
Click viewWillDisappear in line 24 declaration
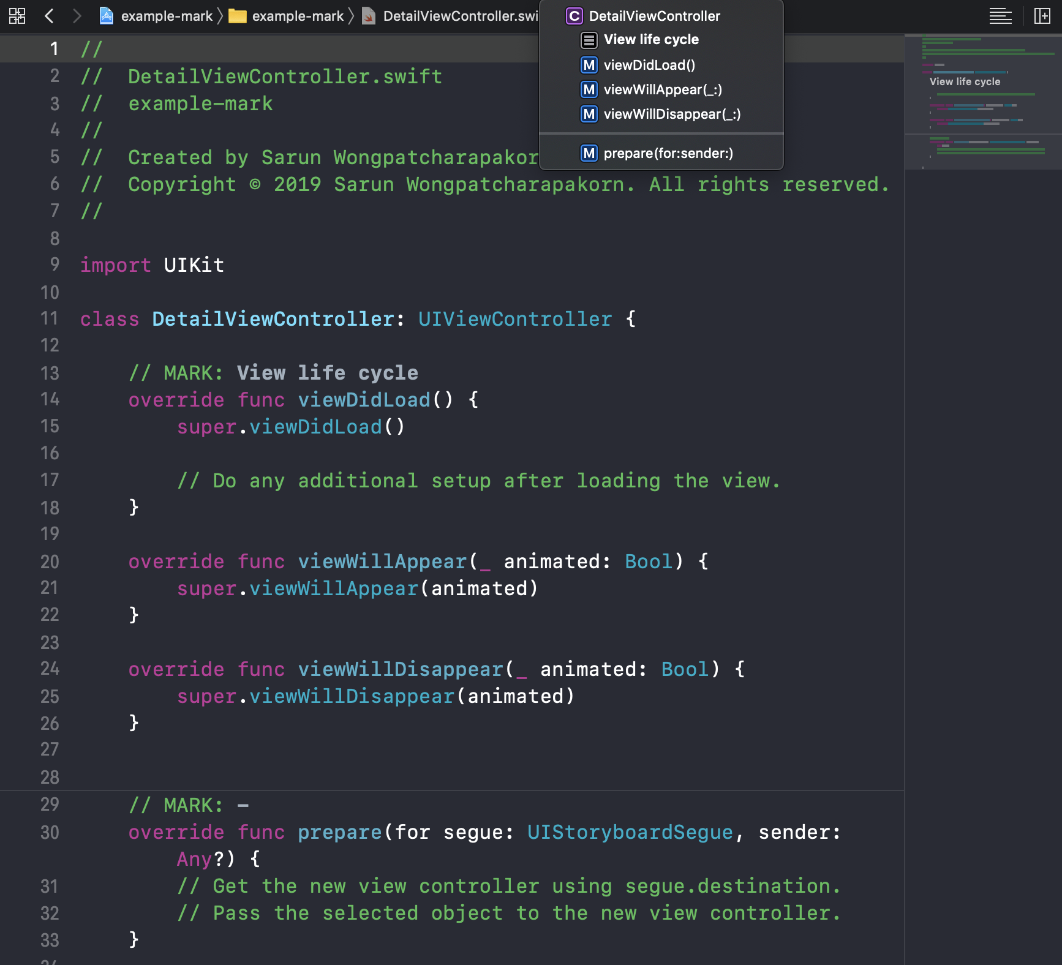coord(401,669)
